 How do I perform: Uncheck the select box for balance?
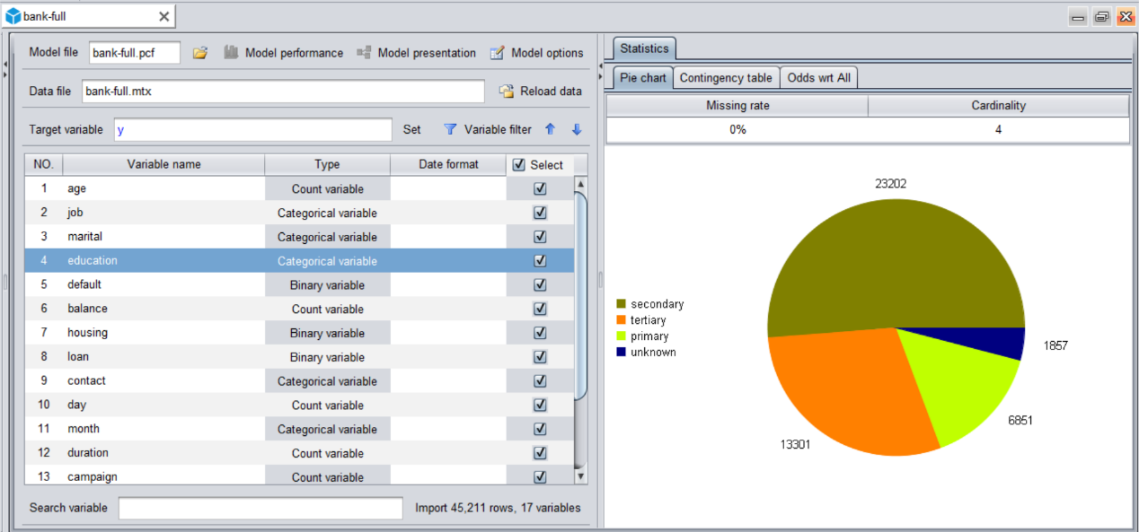[x=540, y=309]
